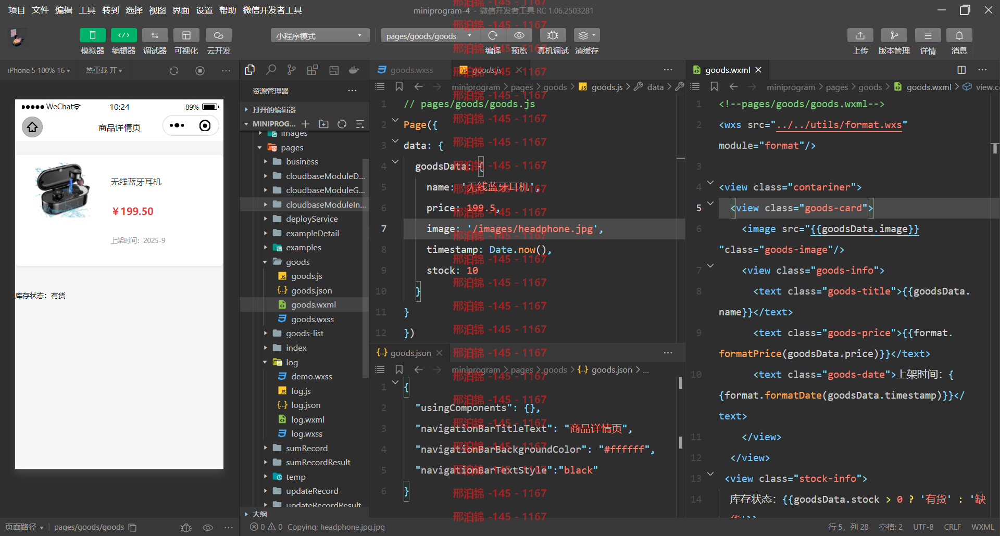Close the goods.json tab
The width and height of the screenshot is (1000, 536).
pos(439,353)
